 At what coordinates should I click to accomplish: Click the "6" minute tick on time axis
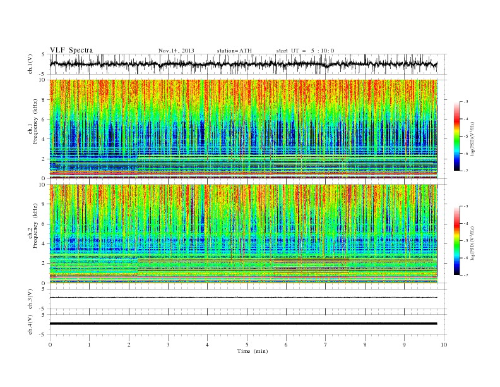[286, 345]
